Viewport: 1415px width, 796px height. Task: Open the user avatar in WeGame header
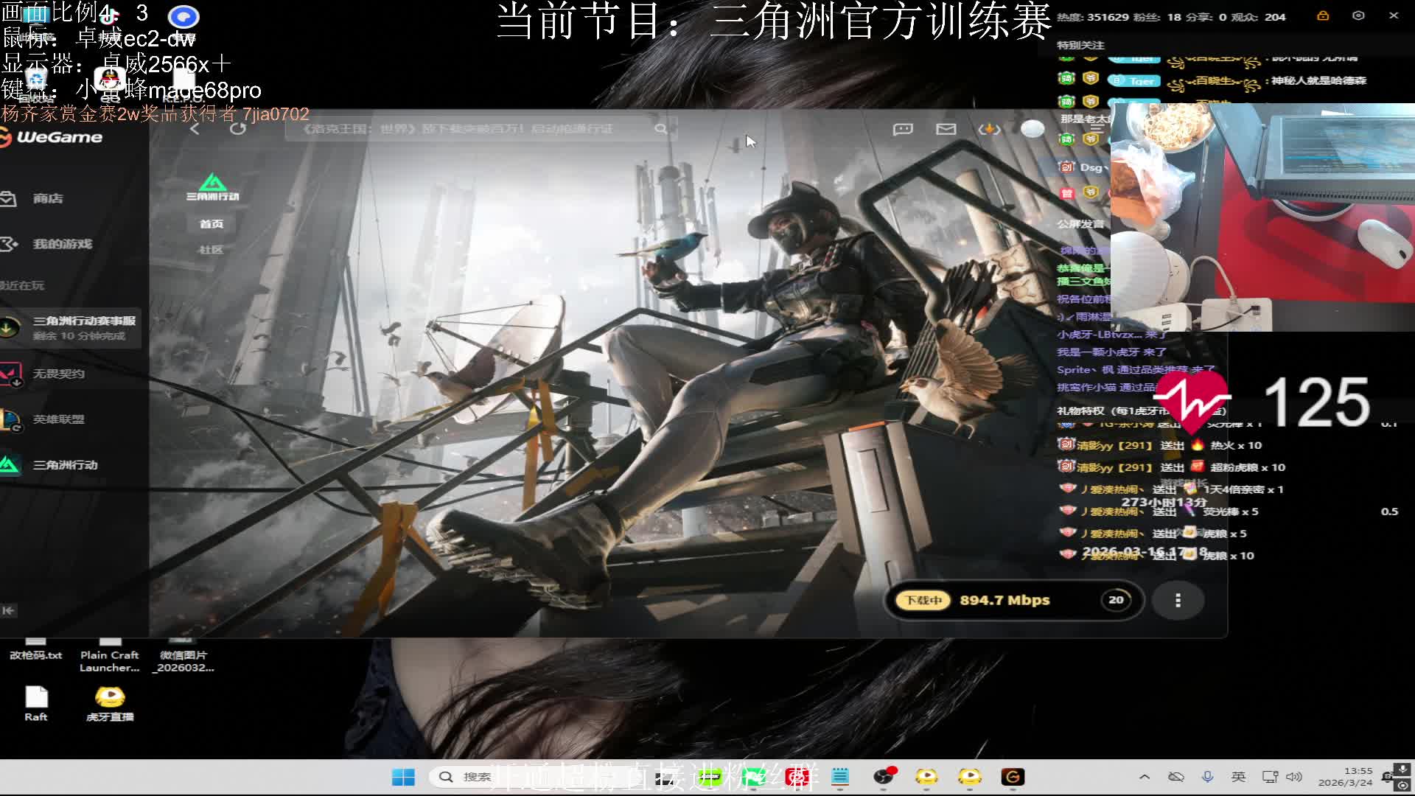point(1033,129)
